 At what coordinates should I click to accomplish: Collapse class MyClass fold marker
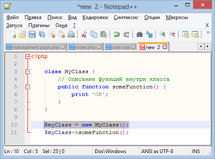28,72
